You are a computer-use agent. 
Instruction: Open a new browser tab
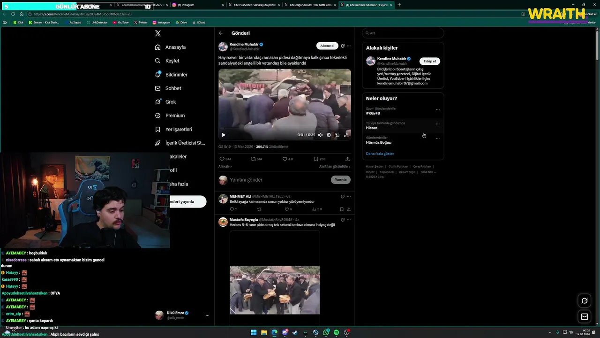399,5
